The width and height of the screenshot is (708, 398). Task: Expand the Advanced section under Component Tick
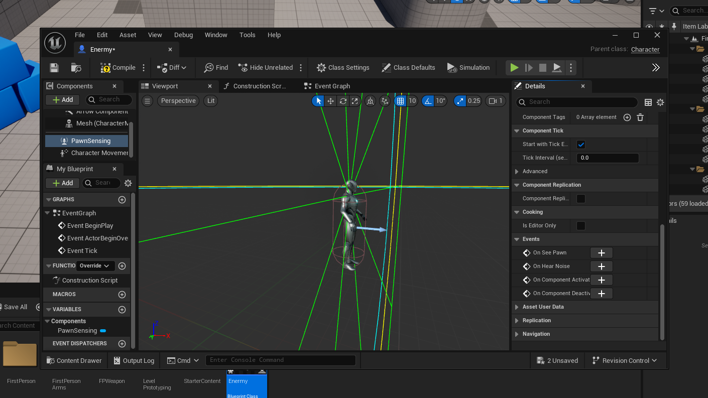517,171
